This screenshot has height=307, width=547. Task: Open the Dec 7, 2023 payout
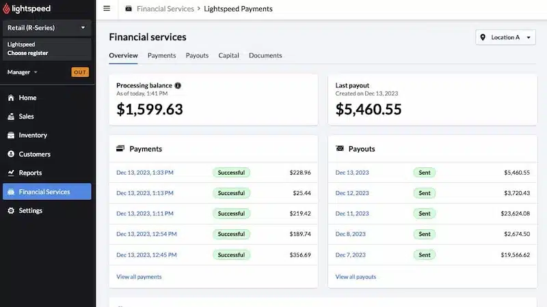(350, 254)
